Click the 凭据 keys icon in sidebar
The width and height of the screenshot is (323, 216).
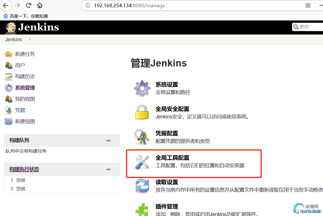pos(9,110)
